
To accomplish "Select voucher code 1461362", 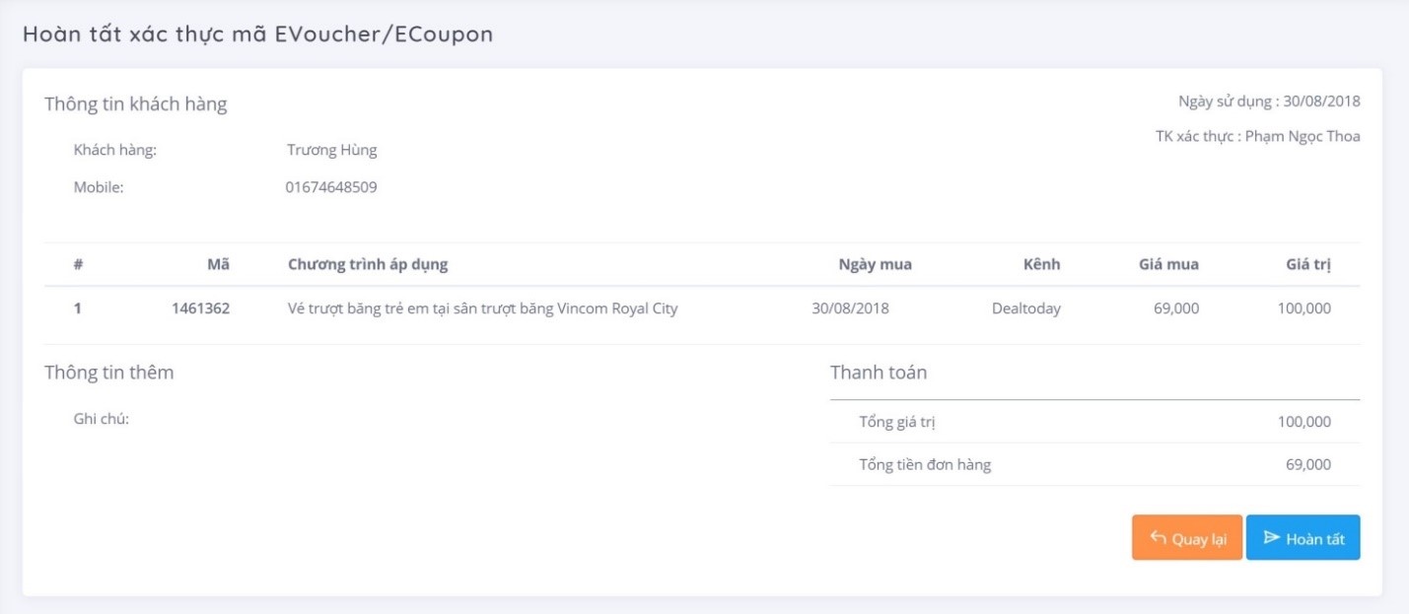I will (200, 308).
